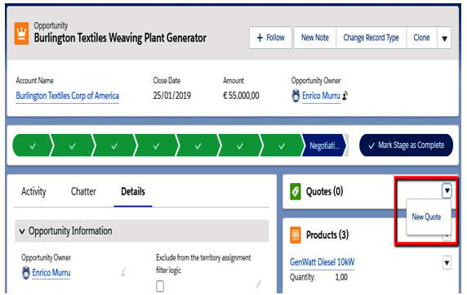
Task: Click Mark Stage as Complete button
Action: coord(407,145)
